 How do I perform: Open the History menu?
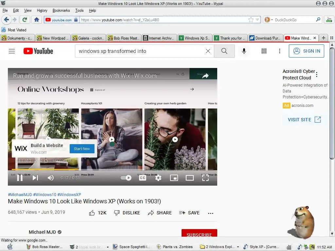(42, 10)
